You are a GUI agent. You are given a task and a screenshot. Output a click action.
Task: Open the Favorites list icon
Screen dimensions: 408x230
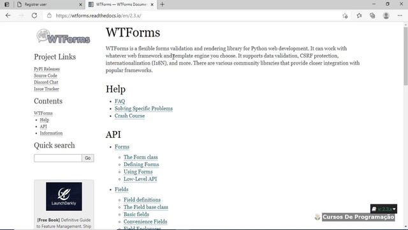pos(359,15)
